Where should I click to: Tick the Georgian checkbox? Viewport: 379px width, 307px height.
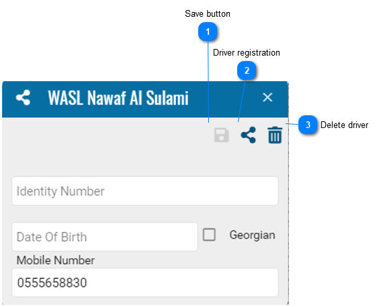pyautogui.click(x=209, y=235)
